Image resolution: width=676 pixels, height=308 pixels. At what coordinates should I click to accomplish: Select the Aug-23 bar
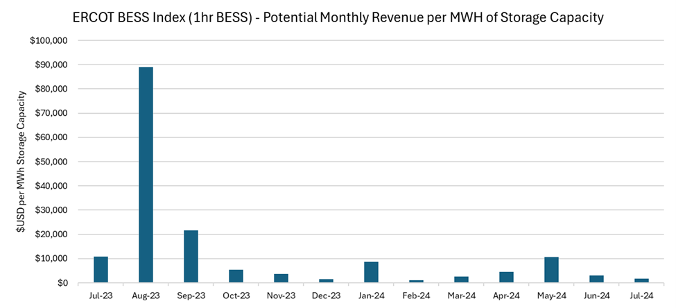[146, 174]
